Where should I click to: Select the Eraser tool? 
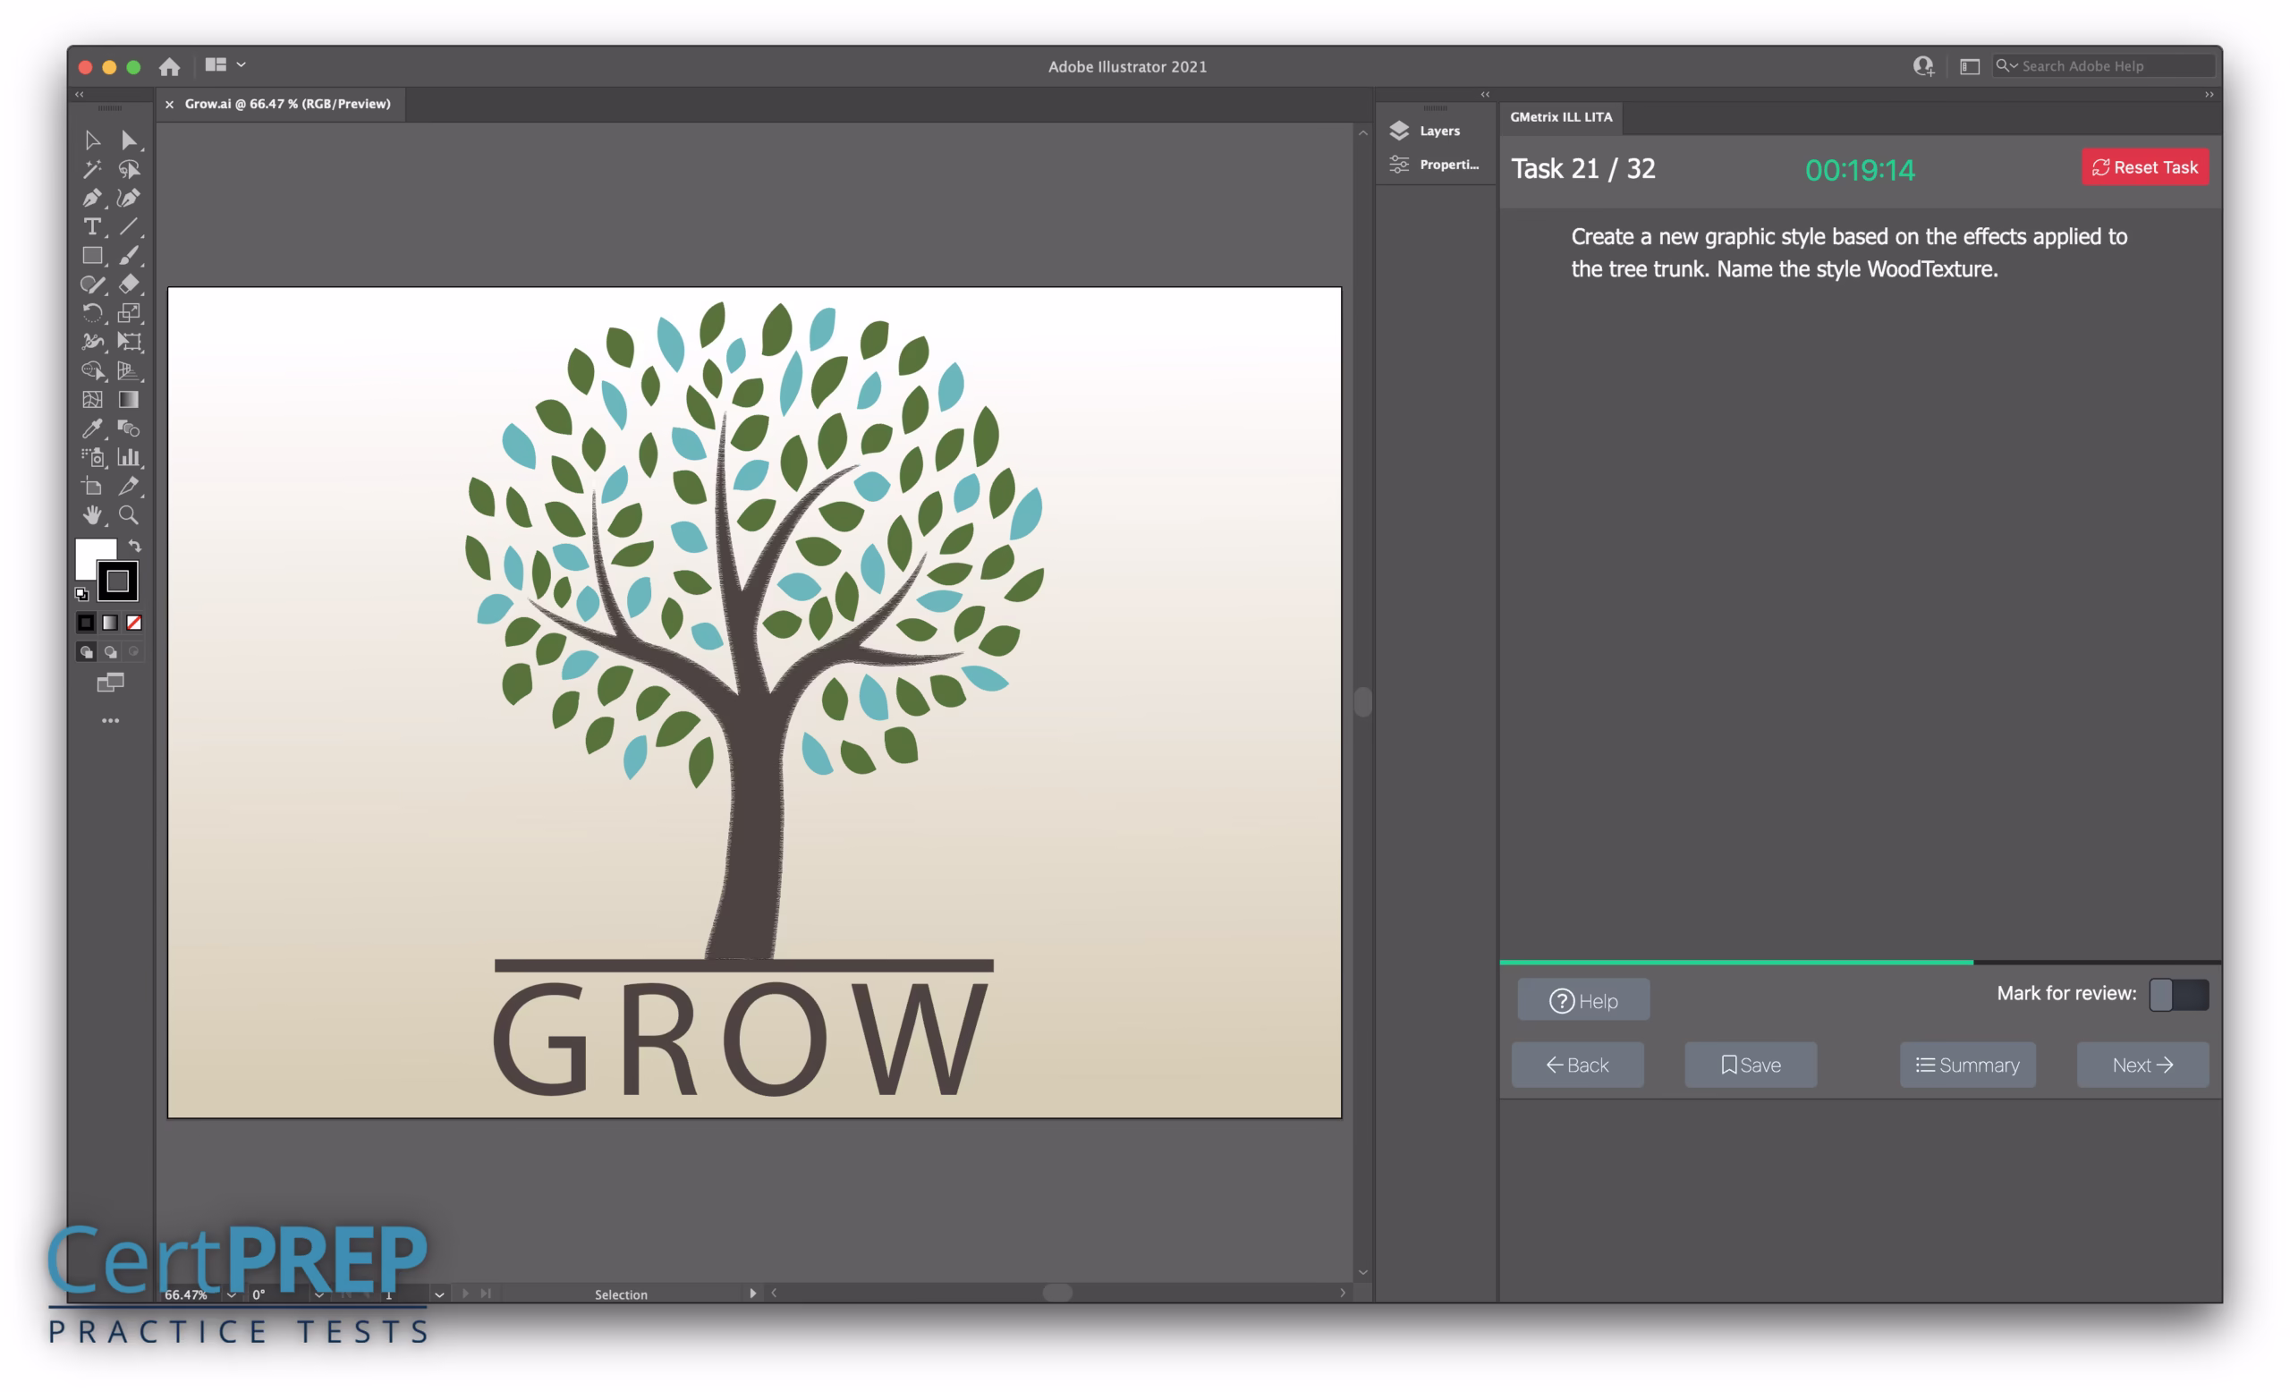[128, 284]
